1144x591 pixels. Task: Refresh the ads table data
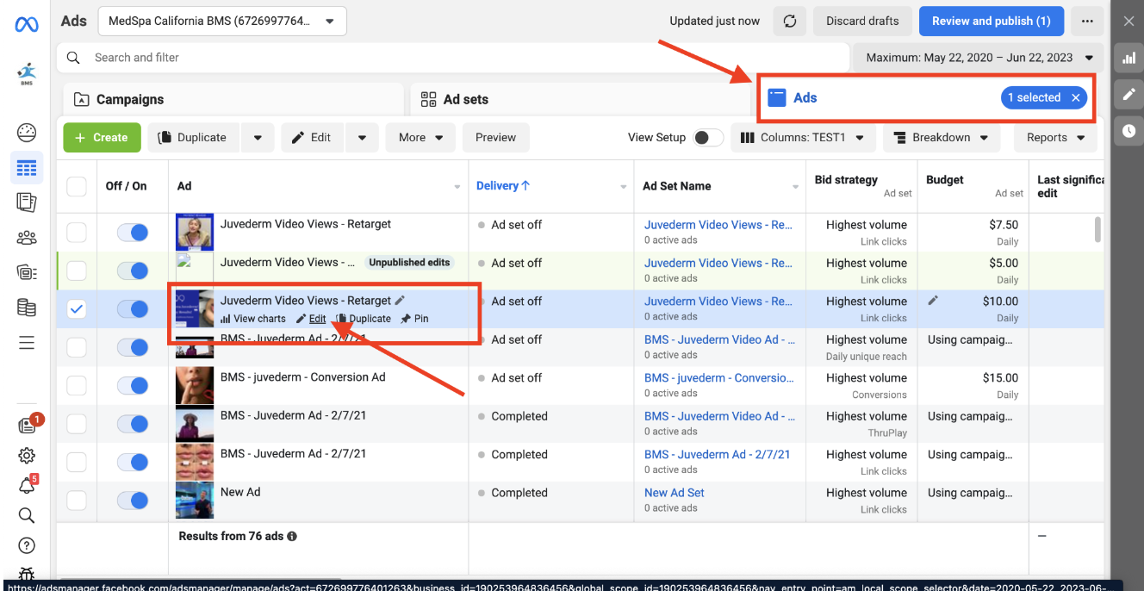coord(789,22)
